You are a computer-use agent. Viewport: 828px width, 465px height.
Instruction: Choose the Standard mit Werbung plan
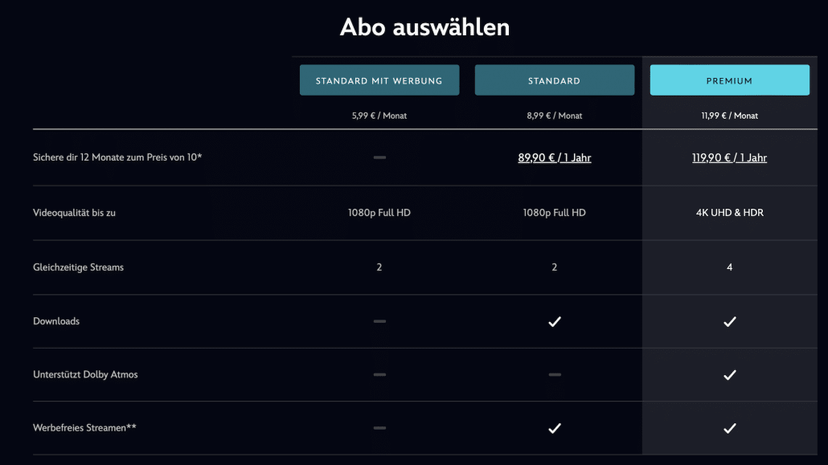coord(379,80)
